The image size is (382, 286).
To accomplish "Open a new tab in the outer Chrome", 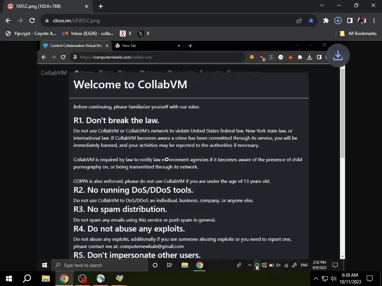I will (x=101, y=7).
